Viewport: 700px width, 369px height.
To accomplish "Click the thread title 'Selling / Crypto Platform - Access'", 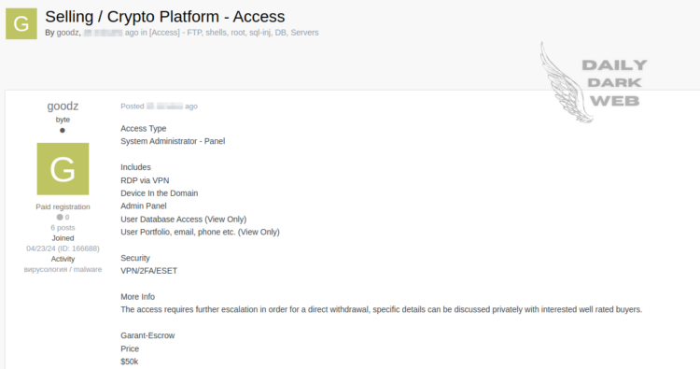I will [164, 17].
